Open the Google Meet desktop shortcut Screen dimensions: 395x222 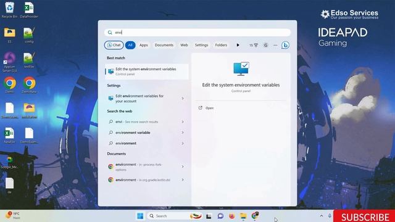click(10, 162)
